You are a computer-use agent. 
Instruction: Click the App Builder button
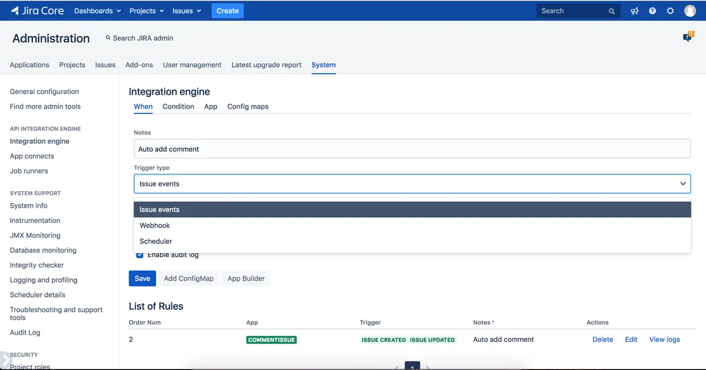pos(246,278)
